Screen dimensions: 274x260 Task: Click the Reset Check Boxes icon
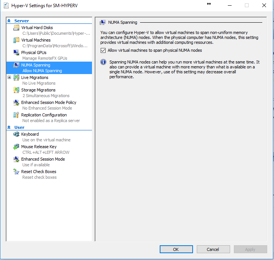point(16,172)
